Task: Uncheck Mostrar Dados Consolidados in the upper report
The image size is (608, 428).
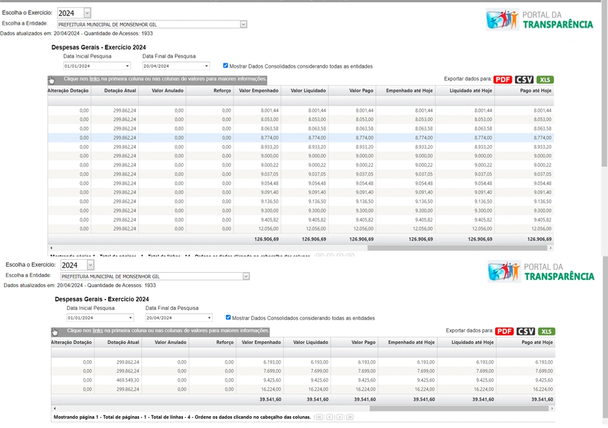Action: click(x=226, y=66)
